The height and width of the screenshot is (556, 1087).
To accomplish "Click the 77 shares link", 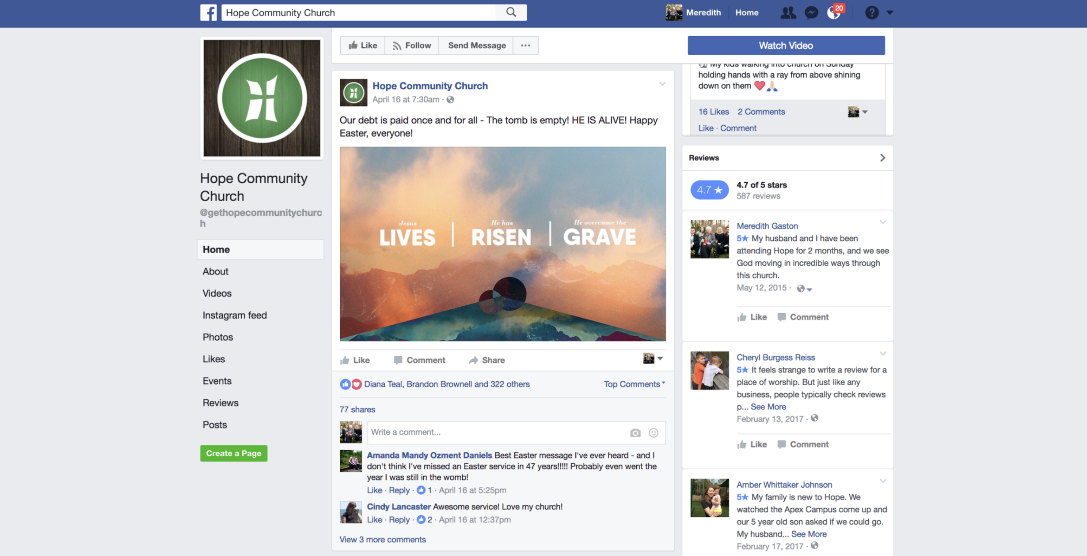I will click(357, 409).
